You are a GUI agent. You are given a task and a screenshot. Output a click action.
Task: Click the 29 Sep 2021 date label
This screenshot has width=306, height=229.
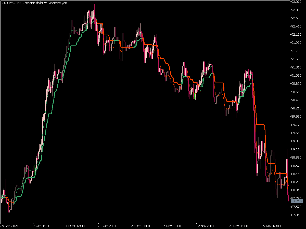click(9, 226)
